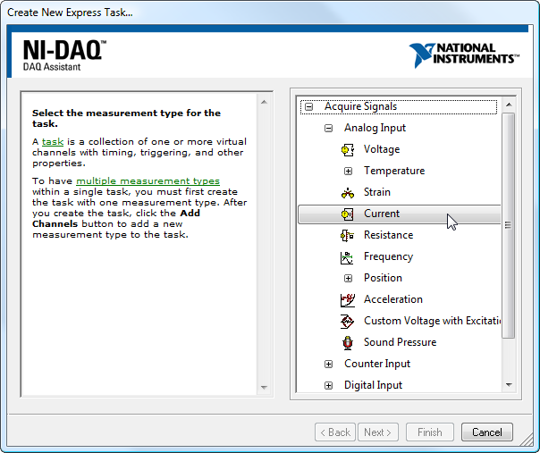Collapse the Analog Input branch
Viewport: 540px width, 453px height.
[328, 129]
